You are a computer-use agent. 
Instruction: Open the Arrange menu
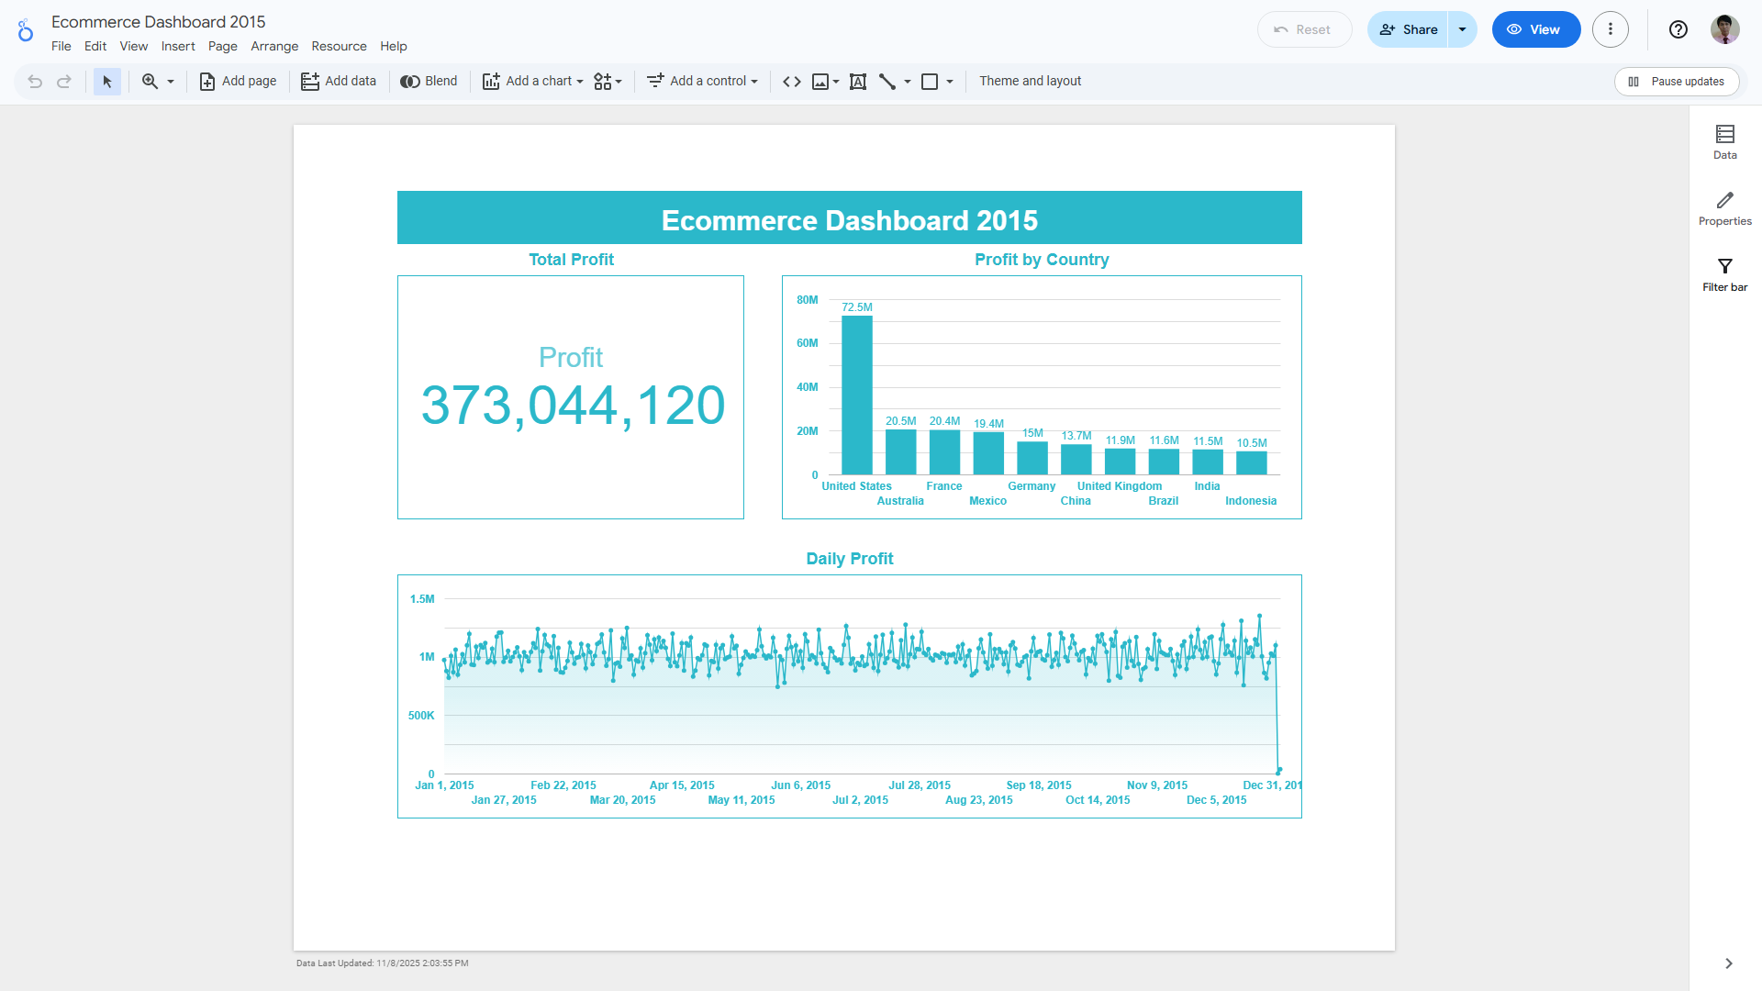coord(274,46)
